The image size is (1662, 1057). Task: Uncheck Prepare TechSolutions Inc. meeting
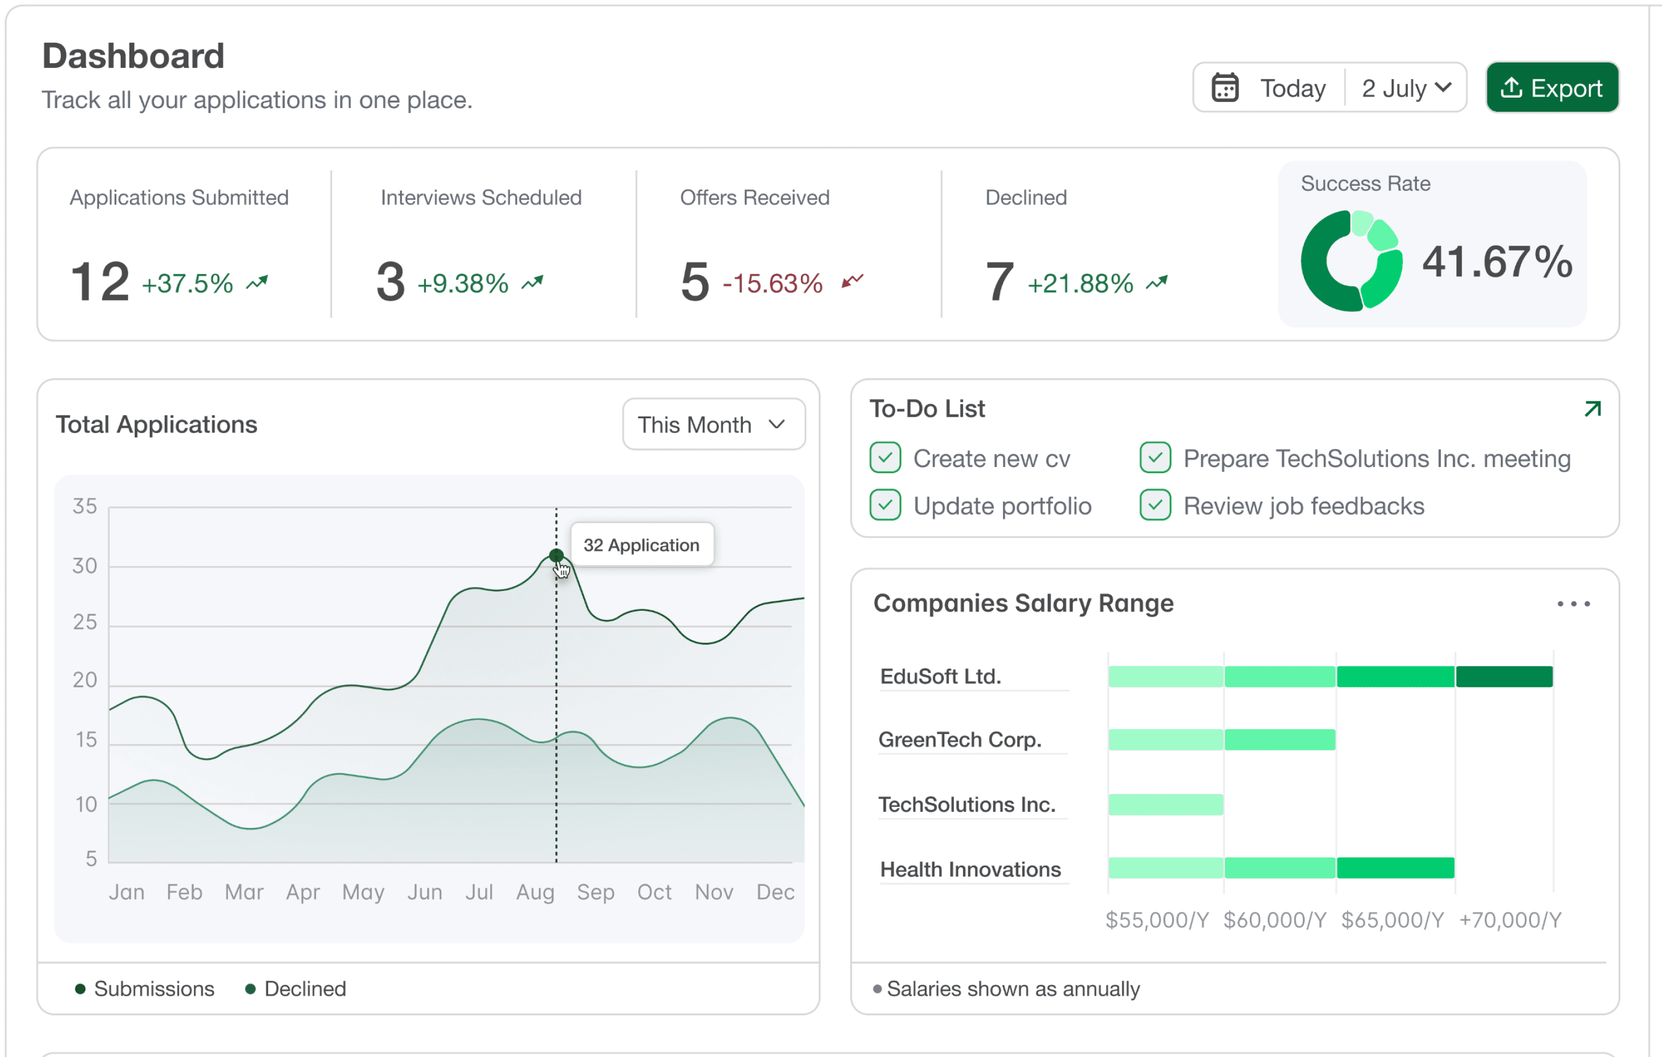(1155, 458)
